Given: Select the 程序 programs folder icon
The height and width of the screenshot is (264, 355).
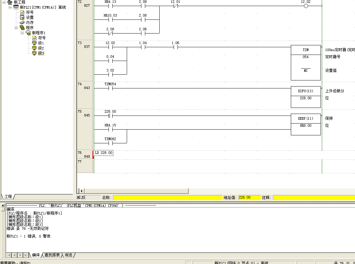Looking at the screenshot, I should coord(22,28).
